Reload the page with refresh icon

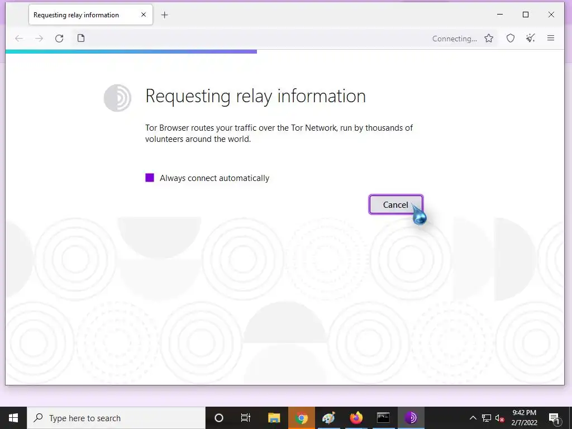(x=59, y=39)
